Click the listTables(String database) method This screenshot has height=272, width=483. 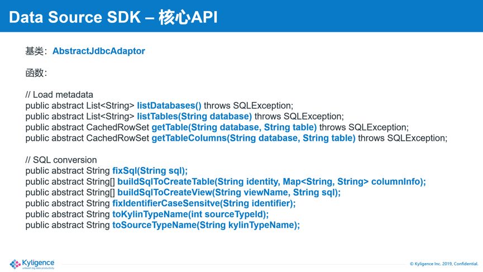(194, 116)
